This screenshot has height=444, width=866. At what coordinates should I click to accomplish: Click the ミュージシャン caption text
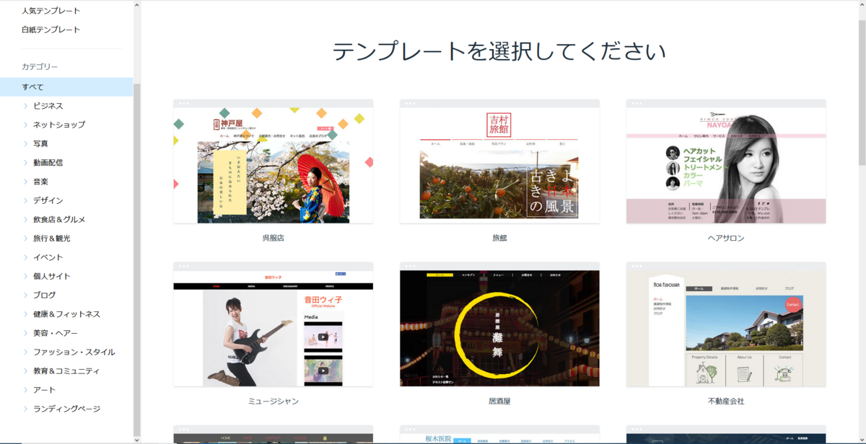(x=274, y=401)
